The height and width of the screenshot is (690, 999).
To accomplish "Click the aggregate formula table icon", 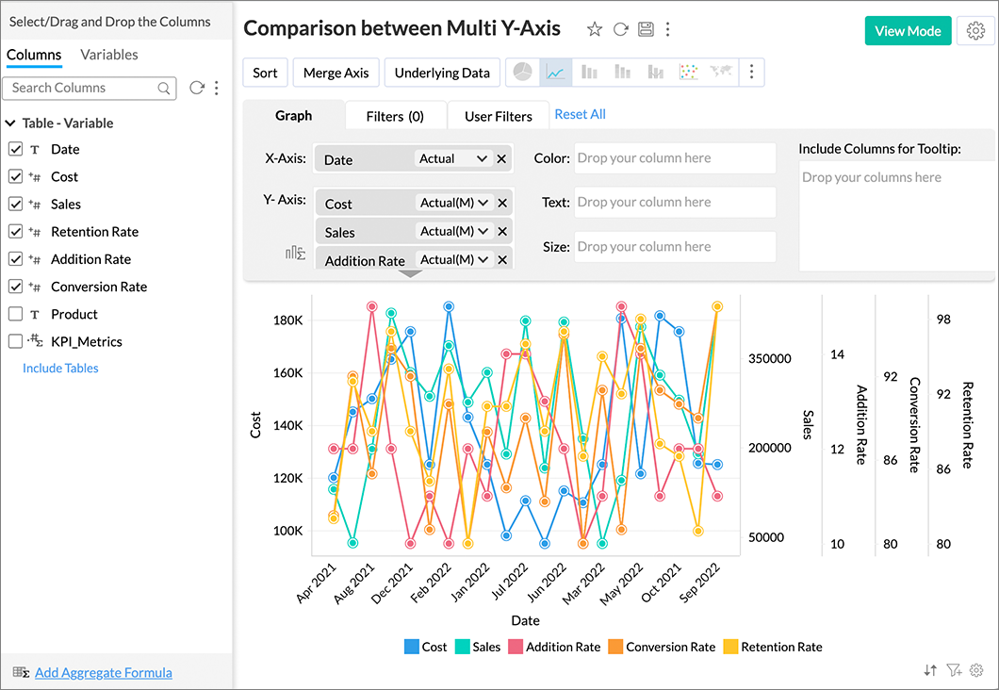I will [21, 672].
